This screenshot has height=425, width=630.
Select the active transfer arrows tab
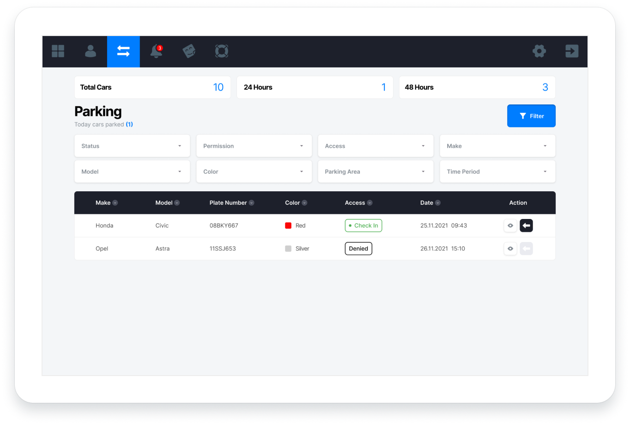pos(123,51)
